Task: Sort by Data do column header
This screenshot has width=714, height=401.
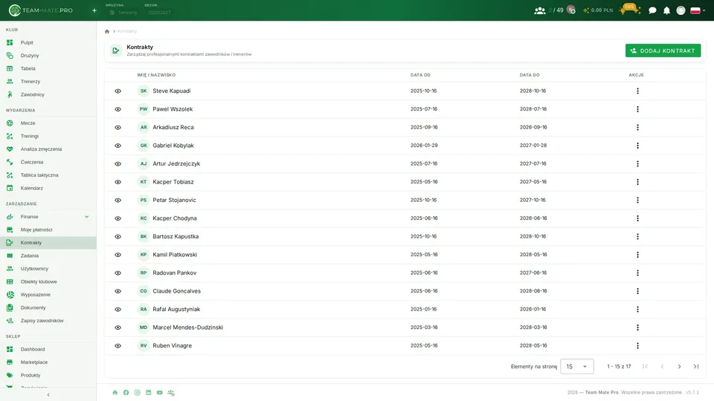Action: [530, 75]
